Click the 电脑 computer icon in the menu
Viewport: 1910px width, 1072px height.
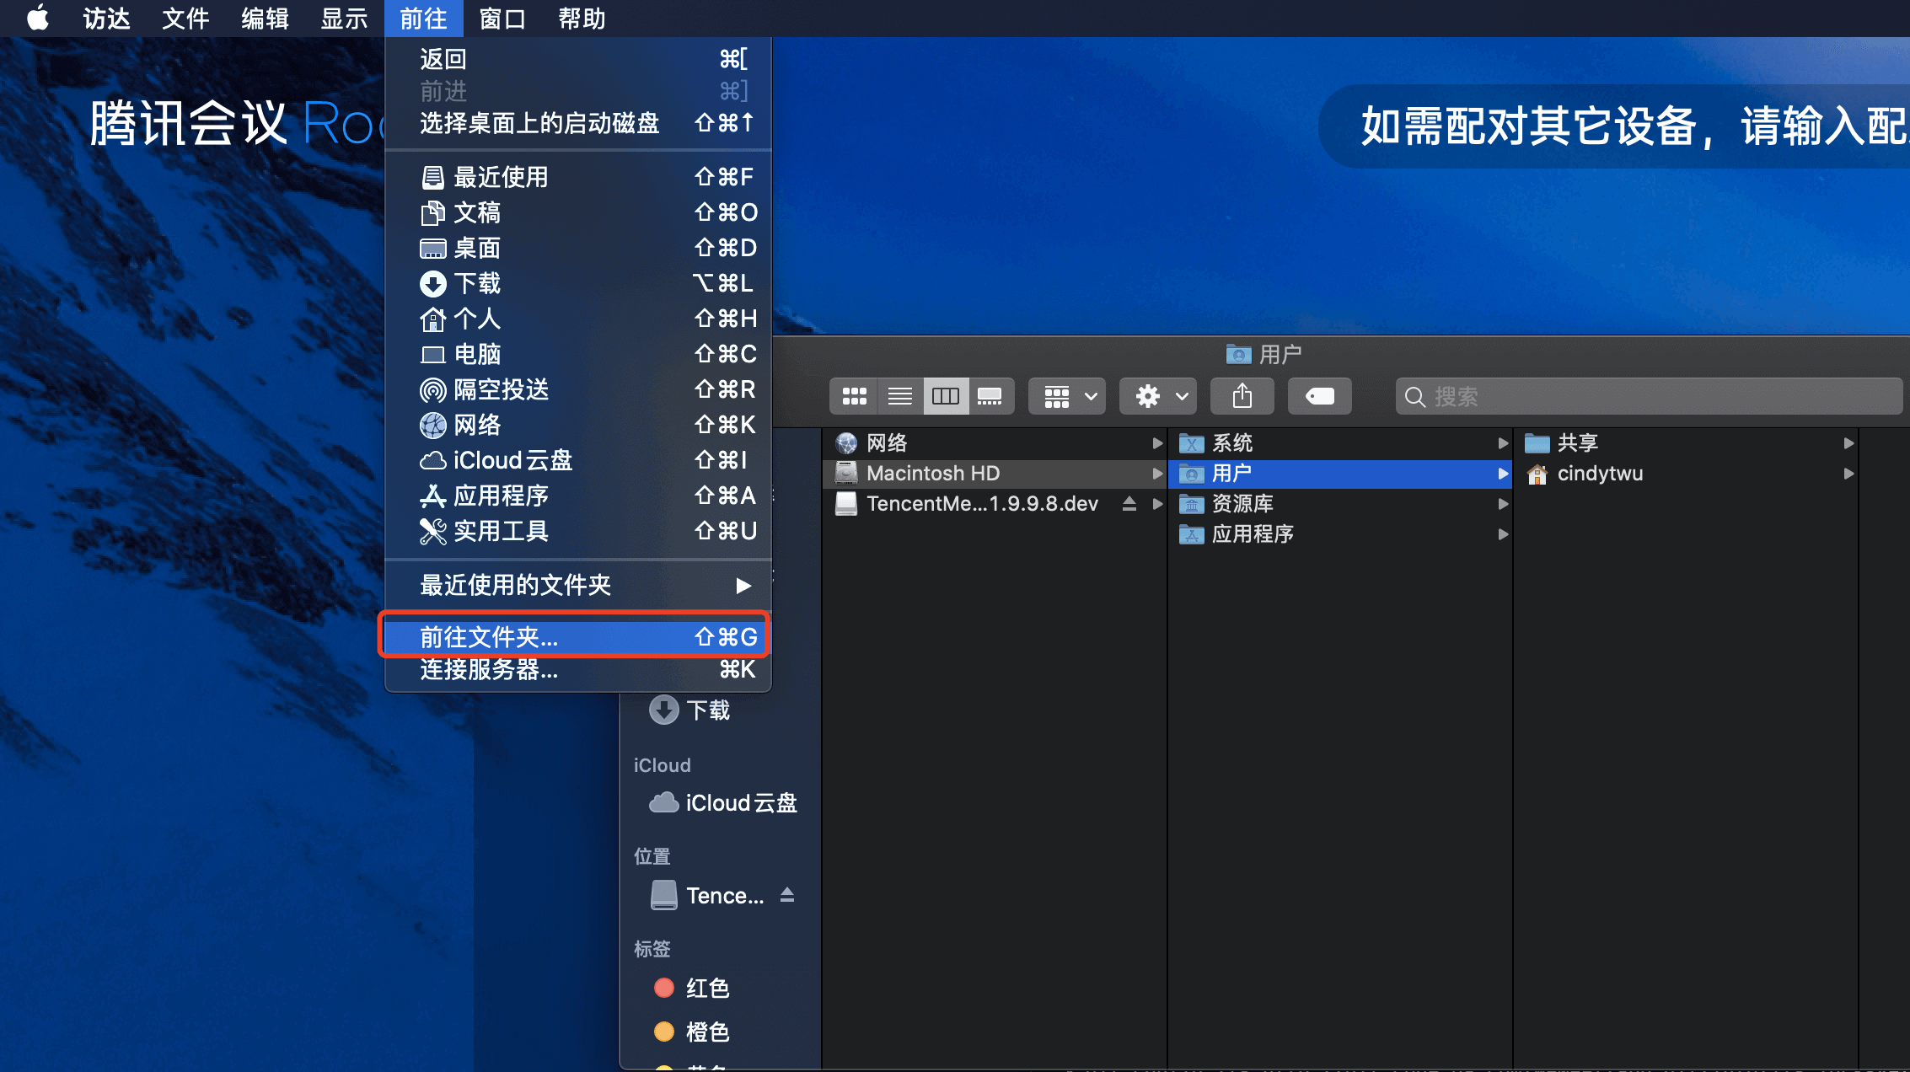click(x=432, y=354)
